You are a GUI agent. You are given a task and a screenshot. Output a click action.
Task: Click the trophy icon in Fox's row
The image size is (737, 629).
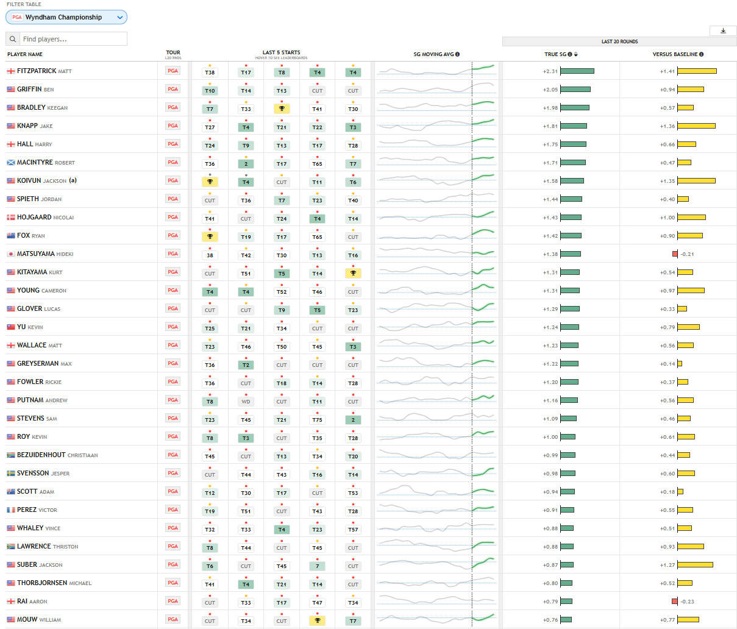tap(210, 236)
